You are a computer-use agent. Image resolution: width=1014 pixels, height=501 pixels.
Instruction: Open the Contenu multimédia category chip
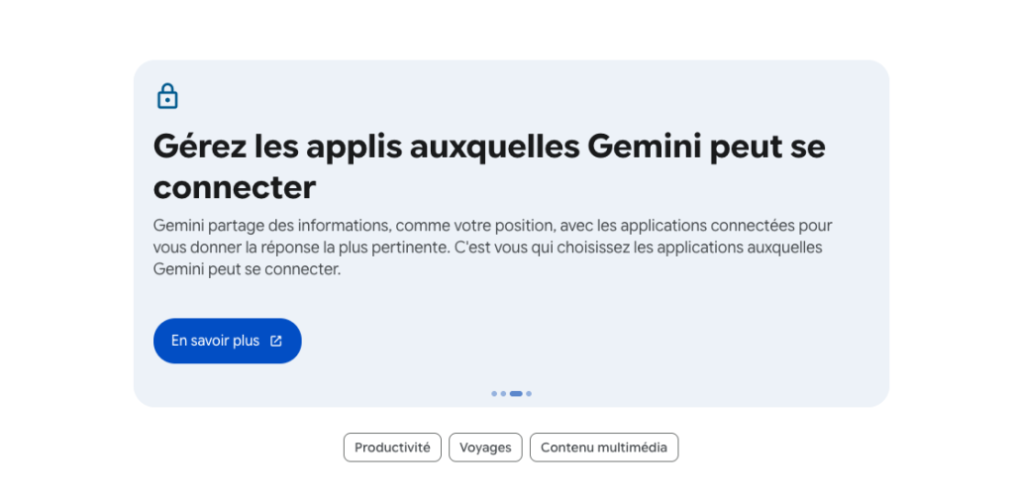(x=604, y=448)
